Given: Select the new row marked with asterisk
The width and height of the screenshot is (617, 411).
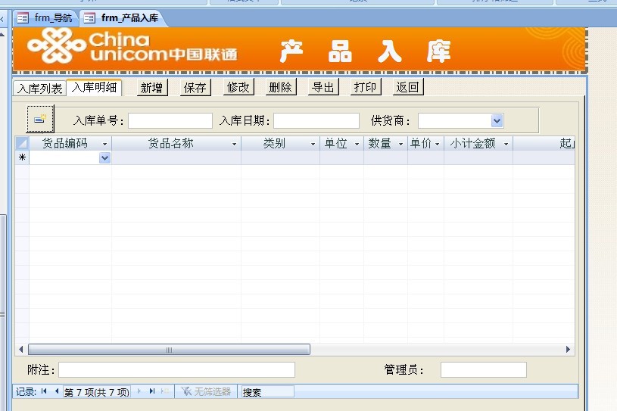Looking at the screenshot, I should (22, 158).
